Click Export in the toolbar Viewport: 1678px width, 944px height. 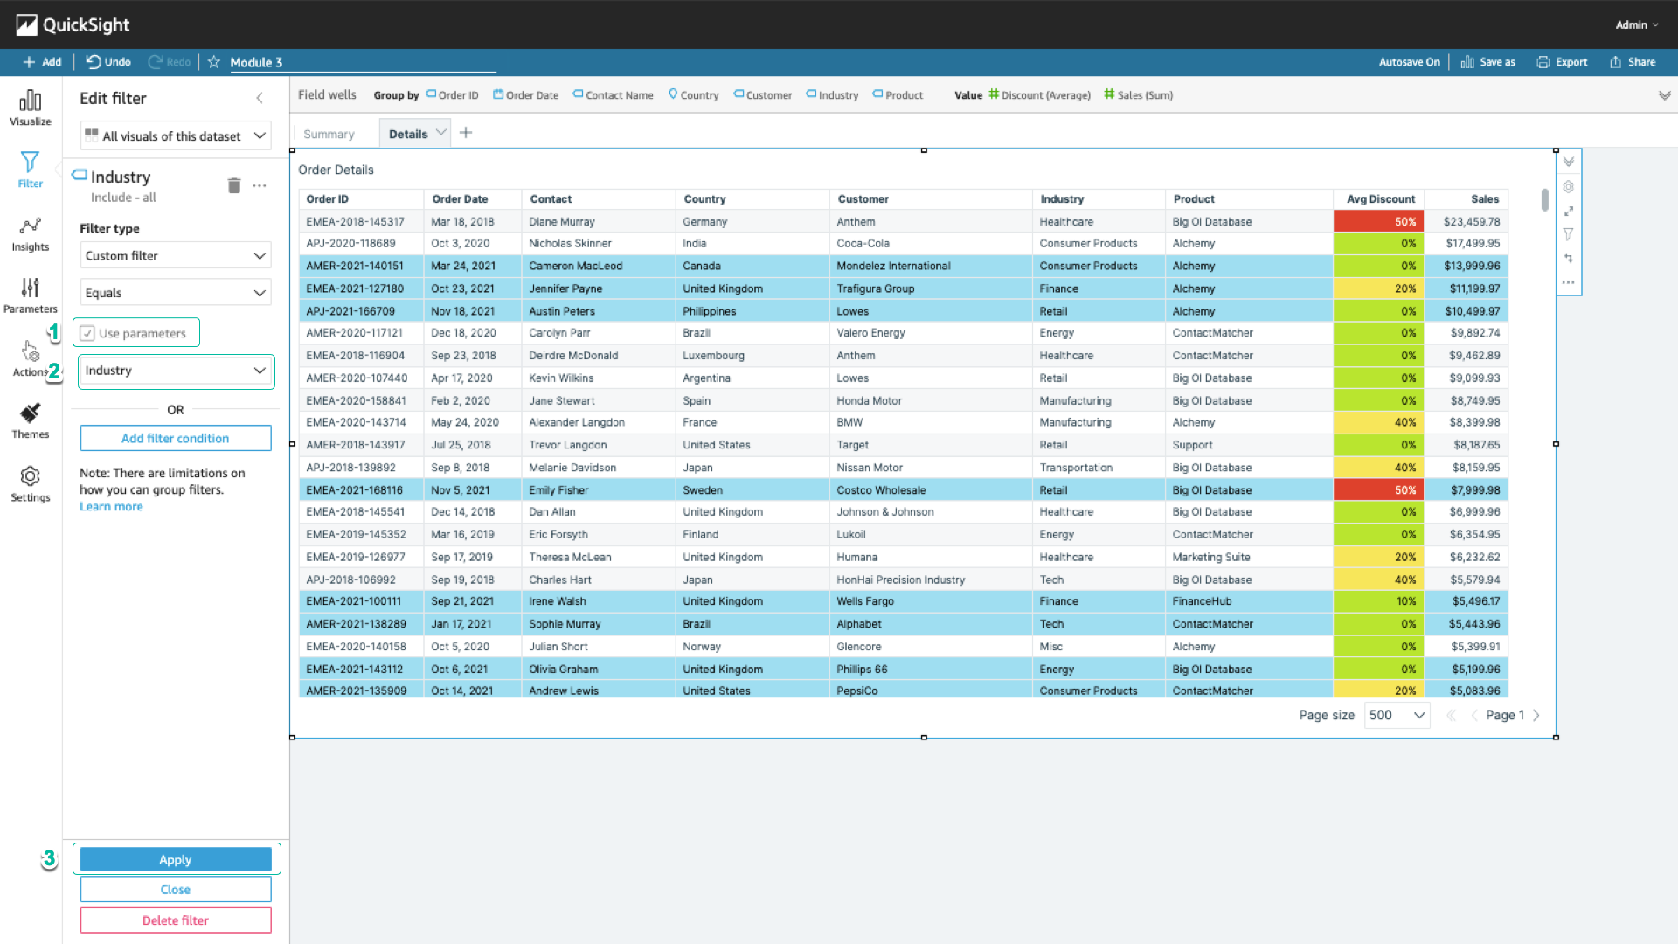(1562, 62)
